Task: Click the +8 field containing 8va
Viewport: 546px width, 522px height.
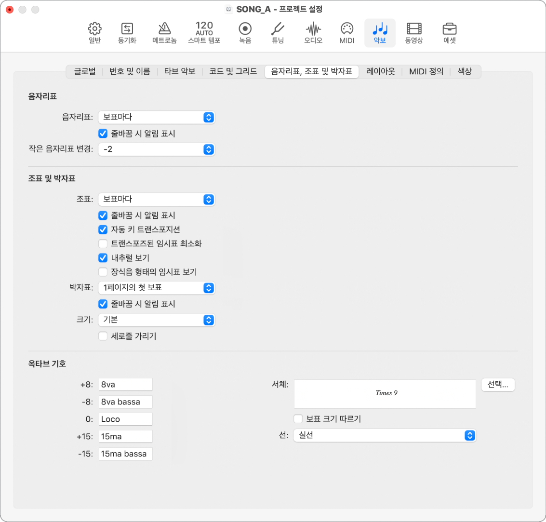Action: (126, 385)
